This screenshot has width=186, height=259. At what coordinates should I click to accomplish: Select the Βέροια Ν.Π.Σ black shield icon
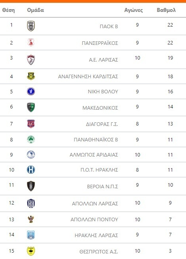tap(31, 186)
